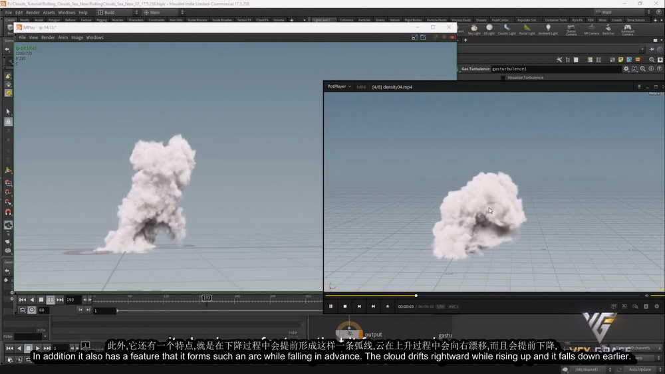Open the MPlay Anim menu
Viewport: 665px width, 374px height.
pyautogui.click(x=63, y=37)
